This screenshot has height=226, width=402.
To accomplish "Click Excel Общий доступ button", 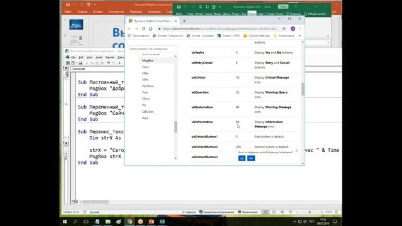I will point(315,14).
